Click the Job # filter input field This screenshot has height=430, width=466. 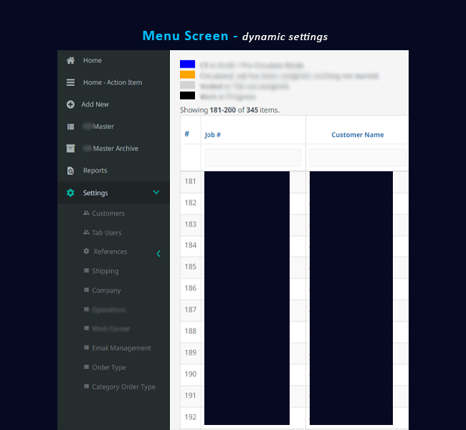click(x=252, y=158)
